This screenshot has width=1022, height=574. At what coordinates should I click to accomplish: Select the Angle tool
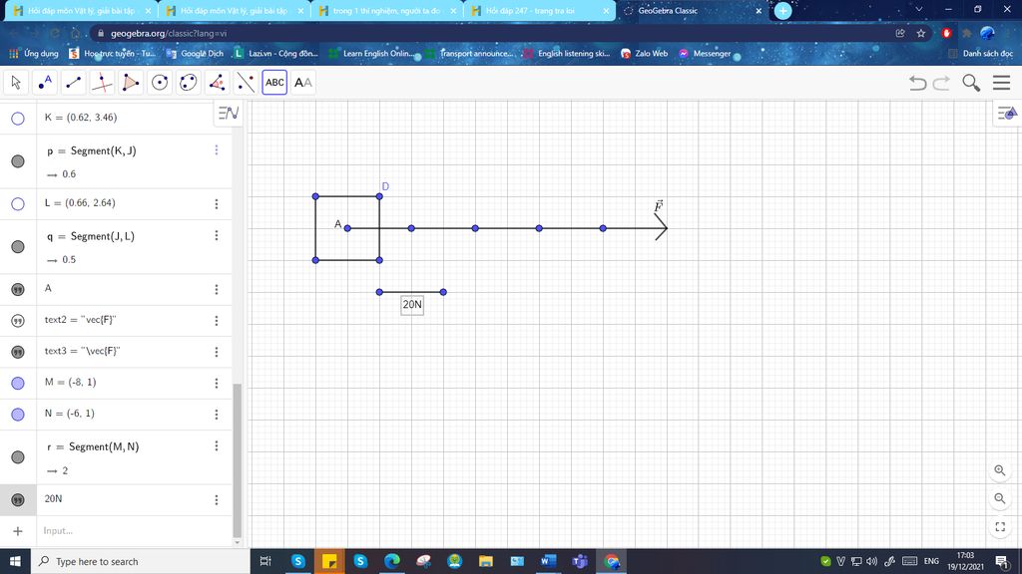217,83
